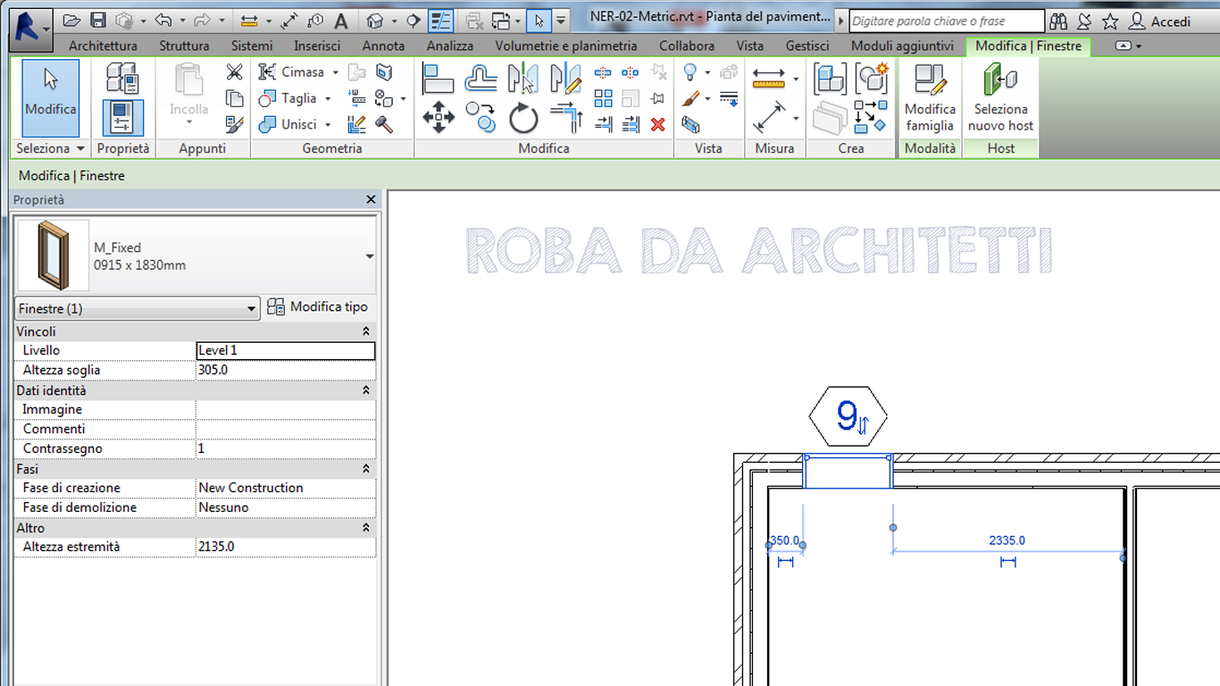
Task: Open the Unisci dropdown arrow
Action: [x=328, y=124]
